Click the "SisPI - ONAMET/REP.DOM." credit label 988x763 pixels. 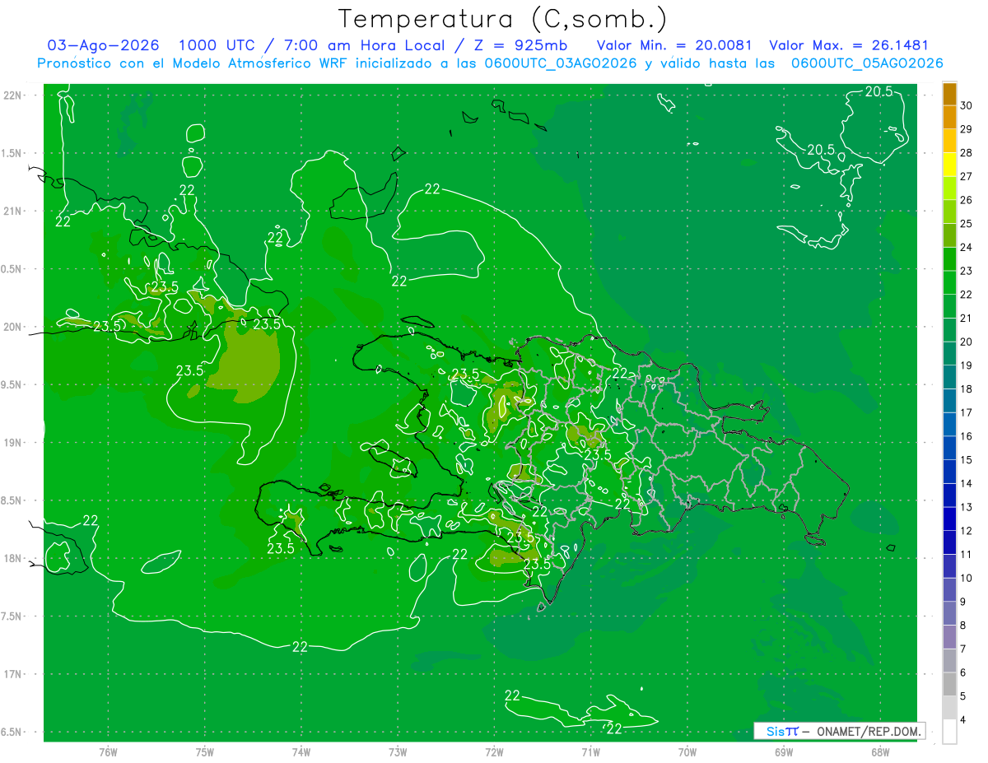click(x=839, y=731)
